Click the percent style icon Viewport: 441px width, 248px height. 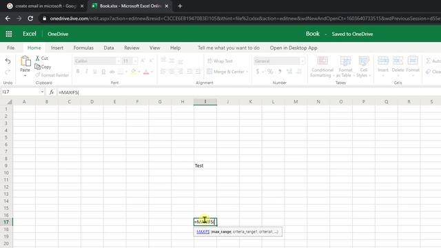click(x=270, y=72)
